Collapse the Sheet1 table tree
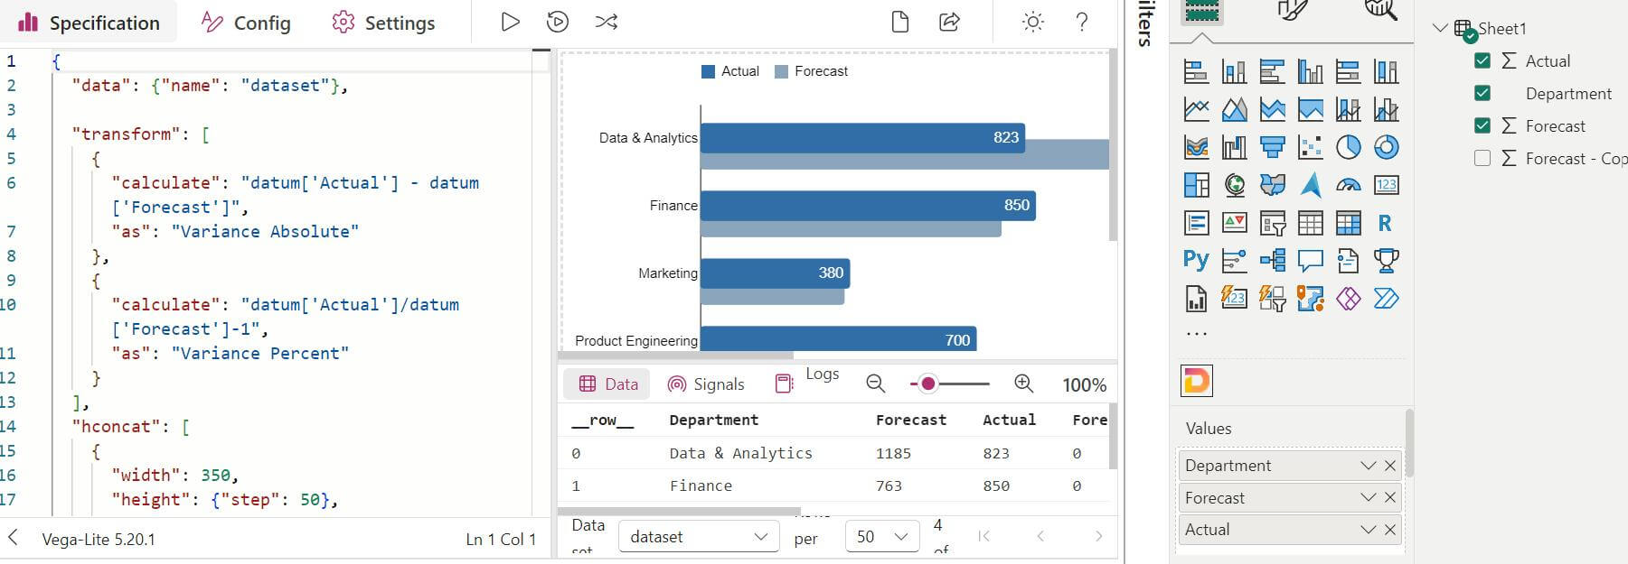Viewport: 1628px width, 564px height. 1440,28
